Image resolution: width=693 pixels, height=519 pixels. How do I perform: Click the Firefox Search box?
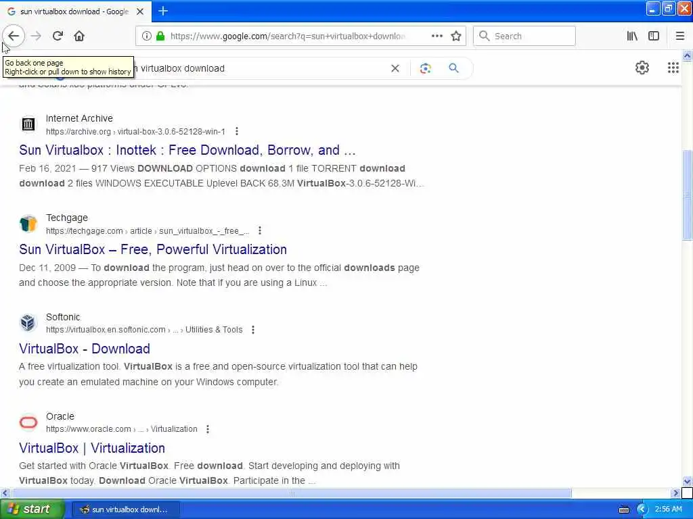[x=524, y=36]
